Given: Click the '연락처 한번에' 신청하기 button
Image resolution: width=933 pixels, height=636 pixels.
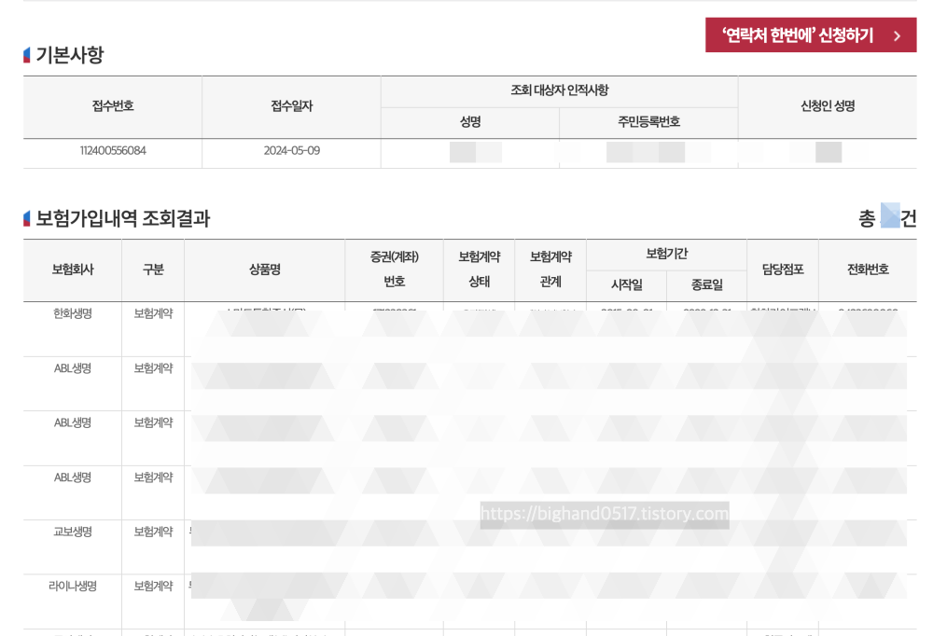Looking at the screenshot, I should point(811,35).
